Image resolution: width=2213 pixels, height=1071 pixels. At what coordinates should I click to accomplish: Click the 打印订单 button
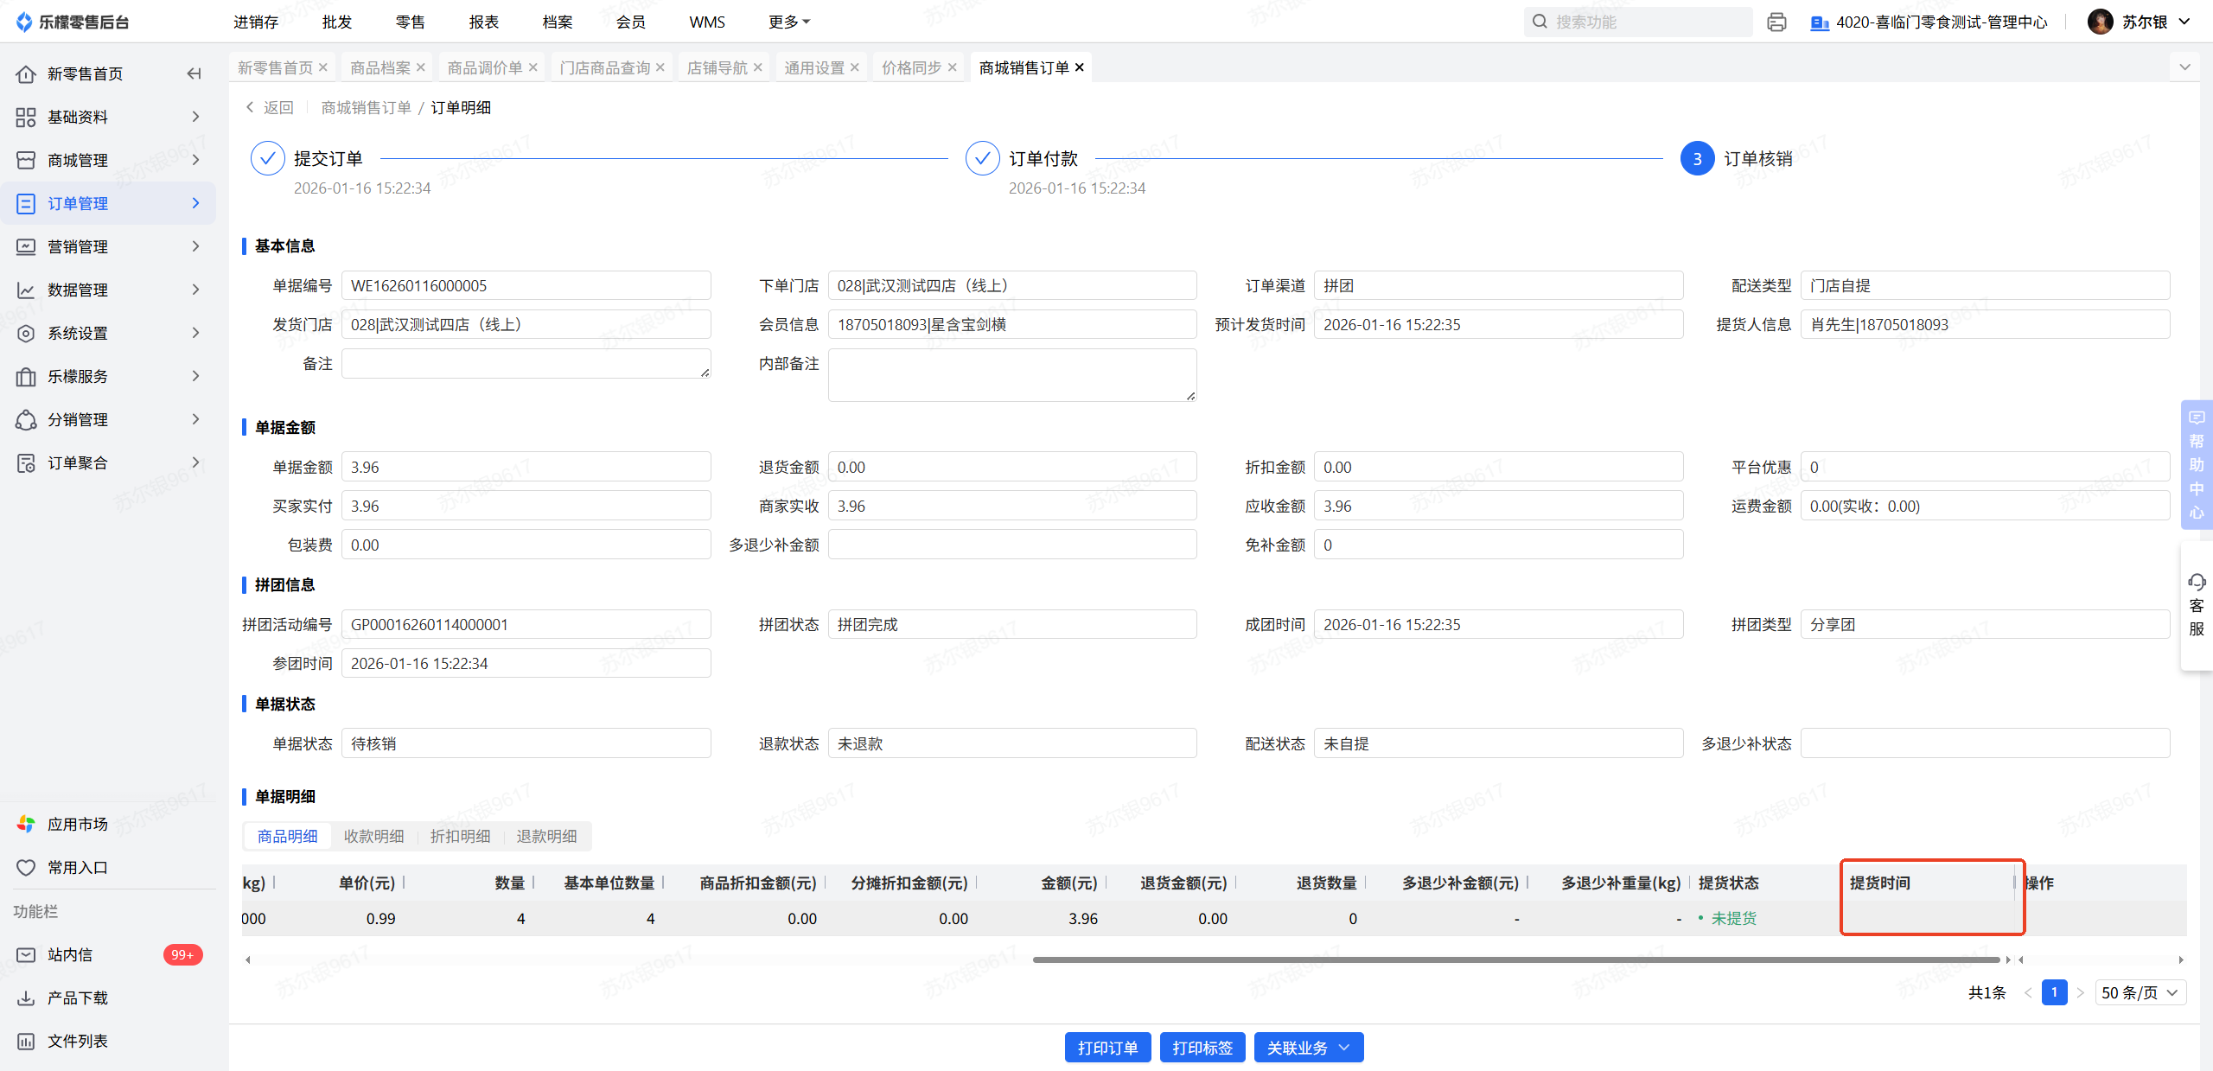[1107, 1048]
